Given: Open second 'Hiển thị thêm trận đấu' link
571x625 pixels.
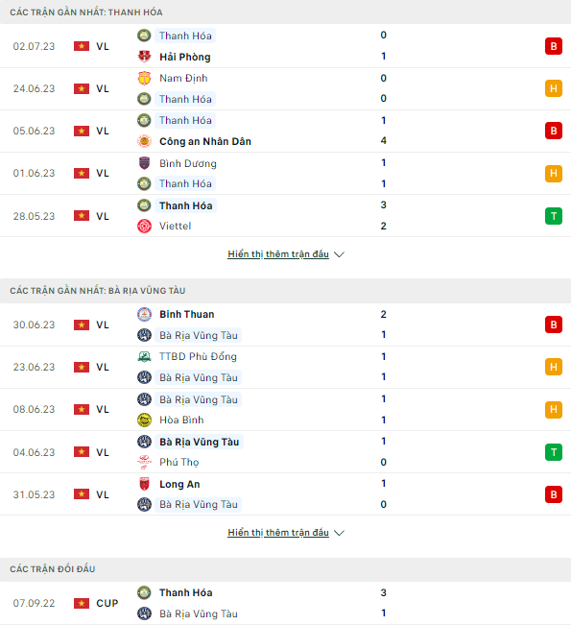Looking at the screenshot, I should [278, 533].
